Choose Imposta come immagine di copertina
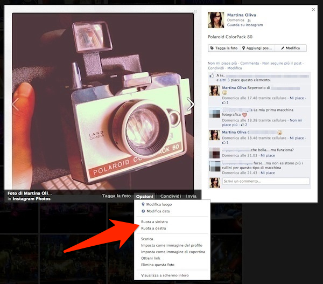The image size is (323, 284). [172, 252]
